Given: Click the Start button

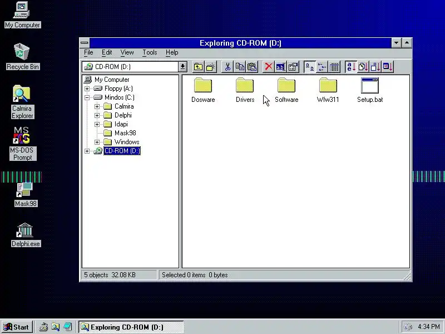Looking at the screenshot, I should point(17,327).
